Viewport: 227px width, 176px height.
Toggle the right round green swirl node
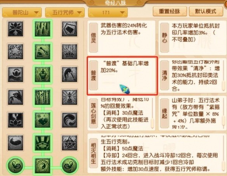click(70, 166)
